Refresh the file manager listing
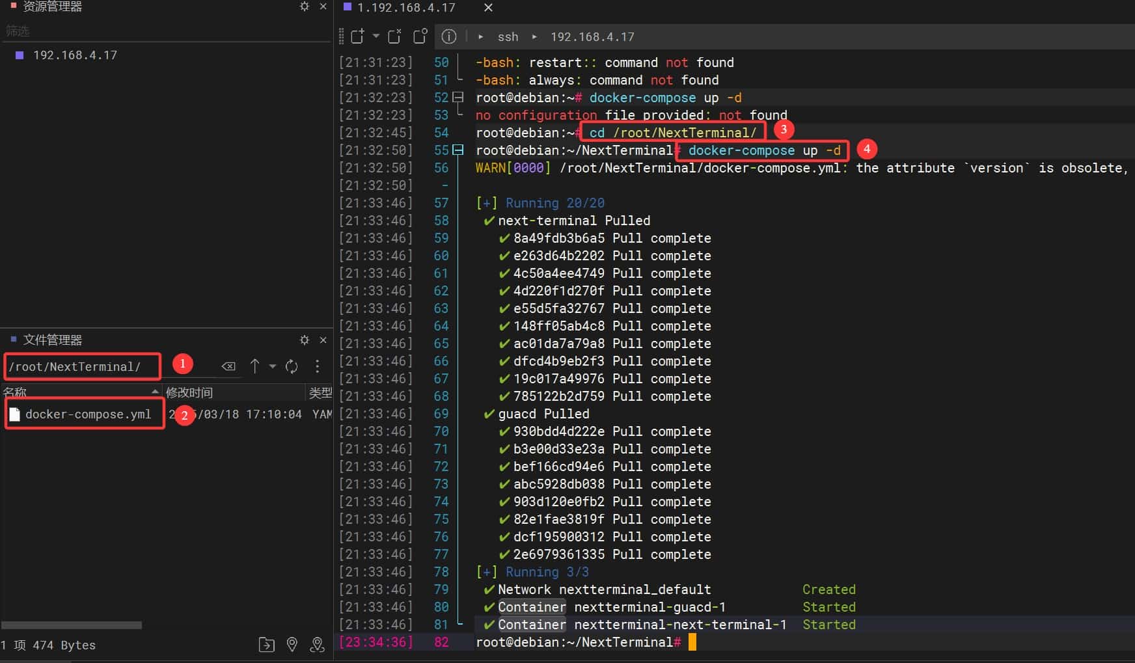The width and height of the screenshot is (1135, 663). click(292, 366)
